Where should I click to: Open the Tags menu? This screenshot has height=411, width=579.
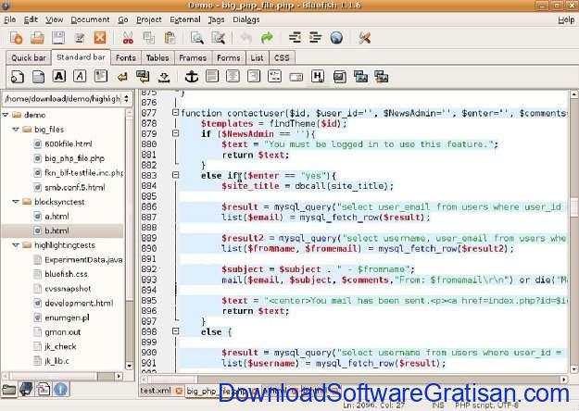216,19
